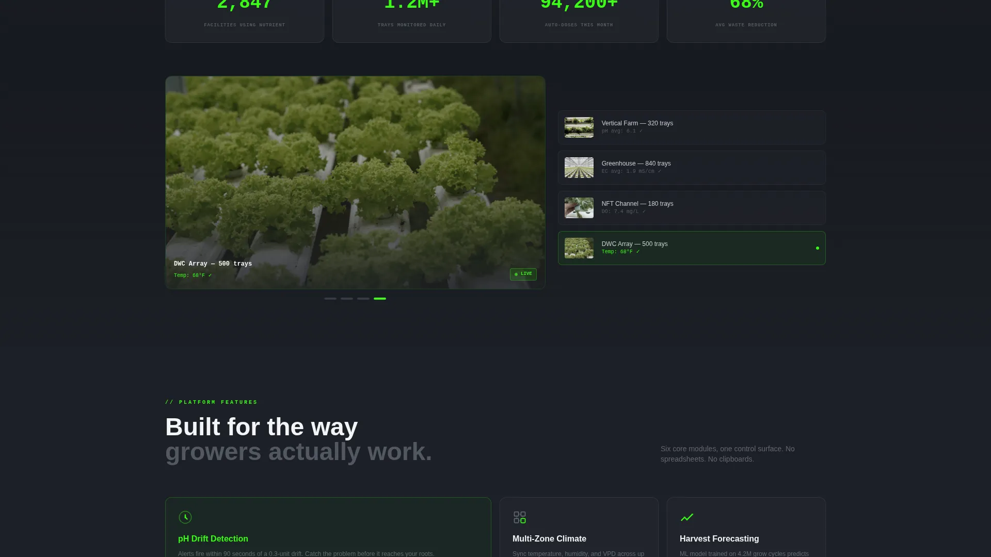Click "Temp: 68°F" caption on main image
This screenshot has height=557, width=991.
click(x=193, y=275)
